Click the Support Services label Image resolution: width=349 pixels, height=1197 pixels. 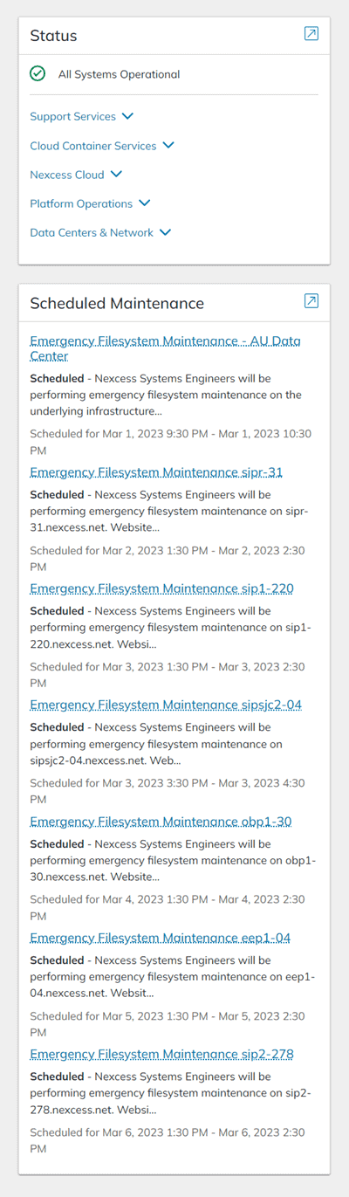pos(72,116)
